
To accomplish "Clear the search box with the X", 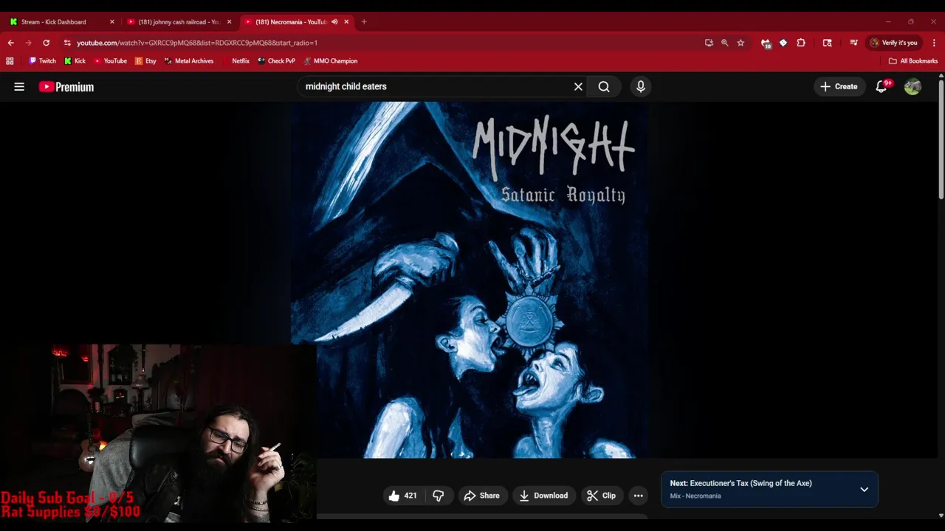I will point(578,86).
